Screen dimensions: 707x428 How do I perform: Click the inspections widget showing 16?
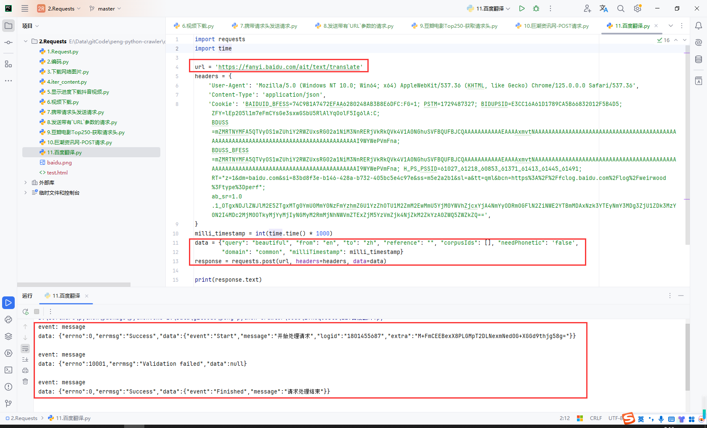(663, 40)
